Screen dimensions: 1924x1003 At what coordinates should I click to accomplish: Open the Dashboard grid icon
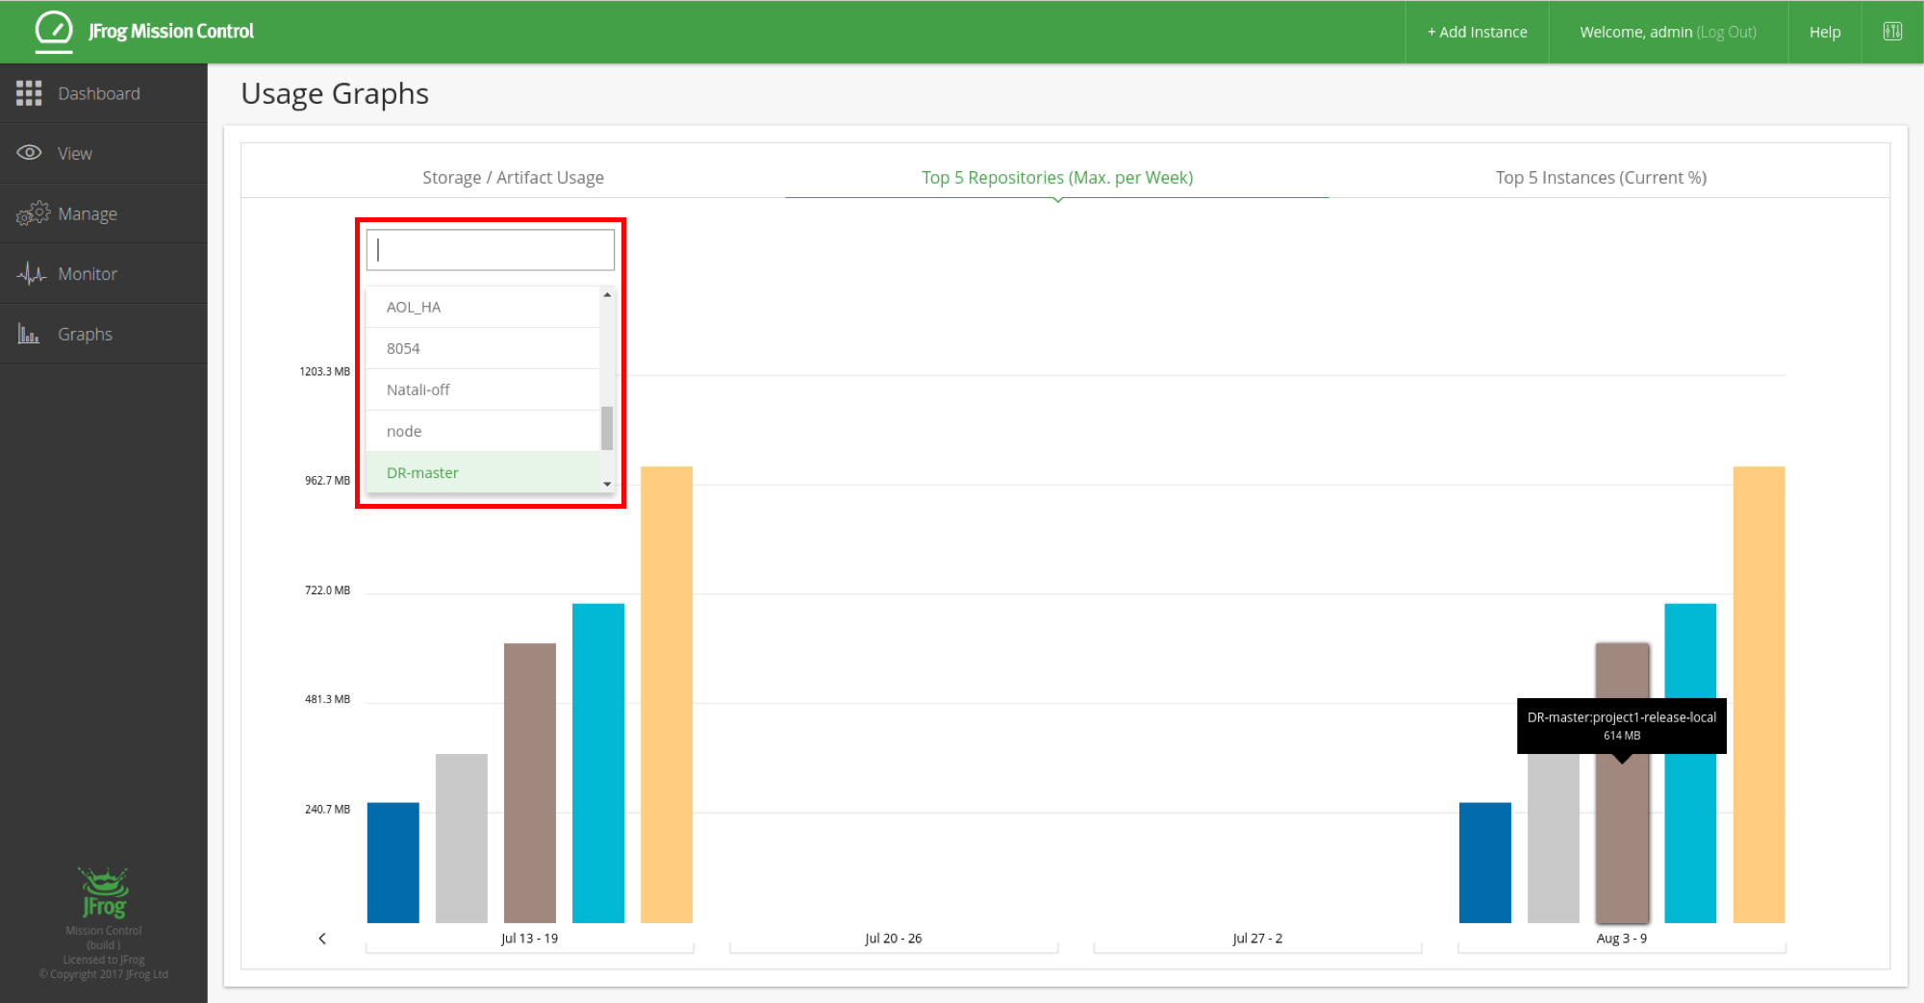coord(29,93)
